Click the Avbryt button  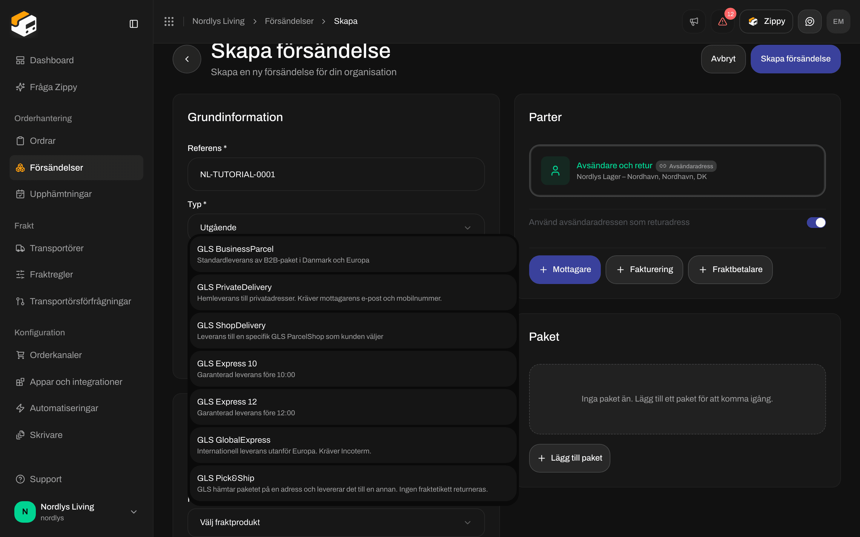[x=723, y=59]
